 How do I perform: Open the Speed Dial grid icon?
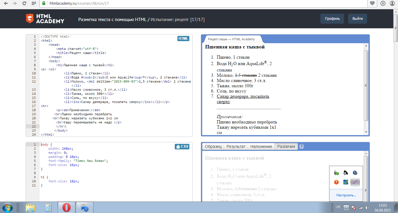[34, 4]
